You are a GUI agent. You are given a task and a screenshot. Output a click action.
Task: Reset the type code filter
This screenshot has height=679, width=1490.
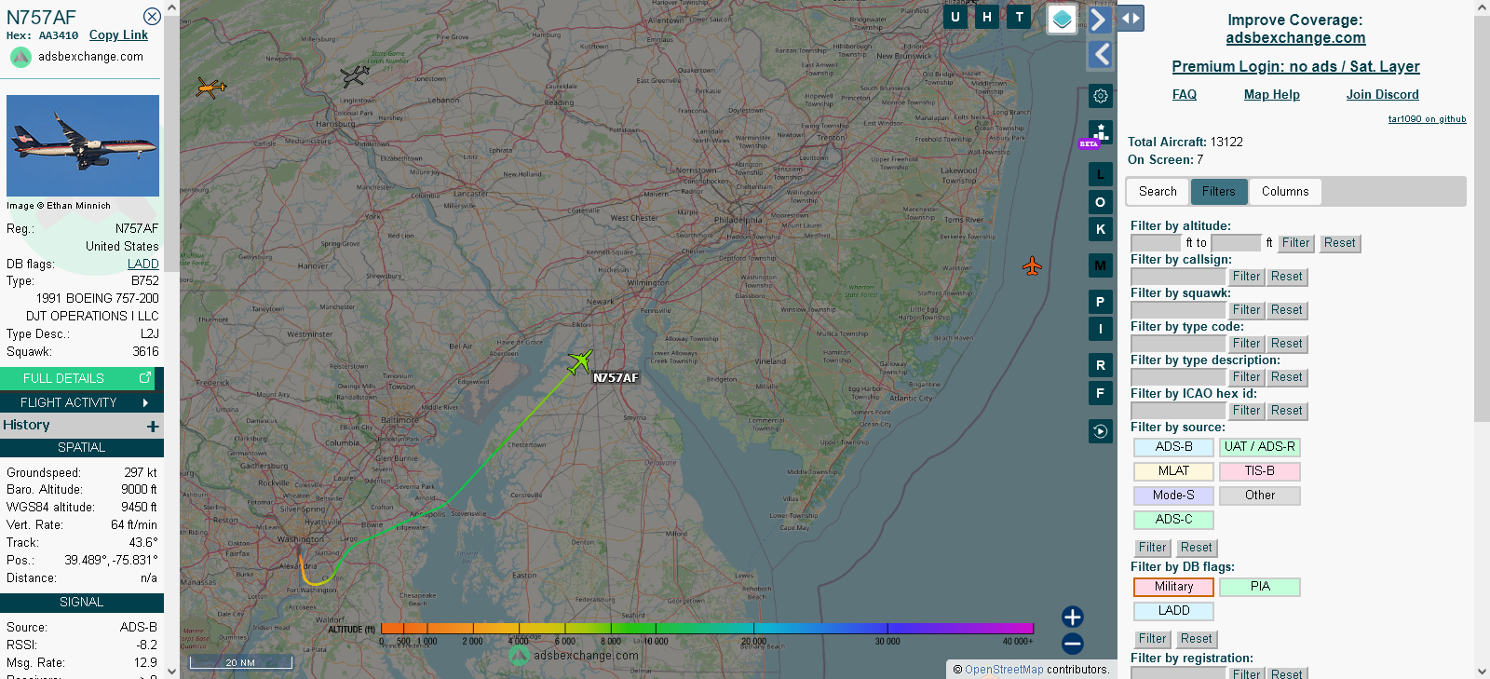coord(1287,344)
